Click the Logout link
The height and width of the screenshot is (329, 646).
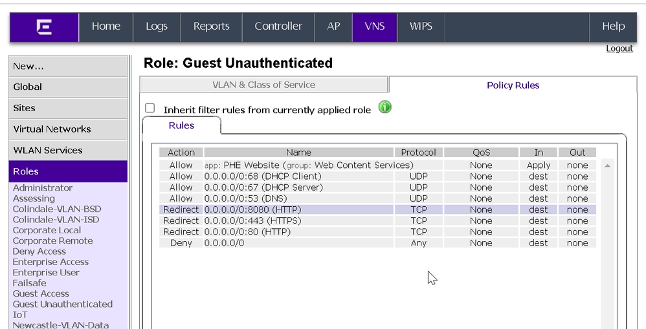pos(619,48)
